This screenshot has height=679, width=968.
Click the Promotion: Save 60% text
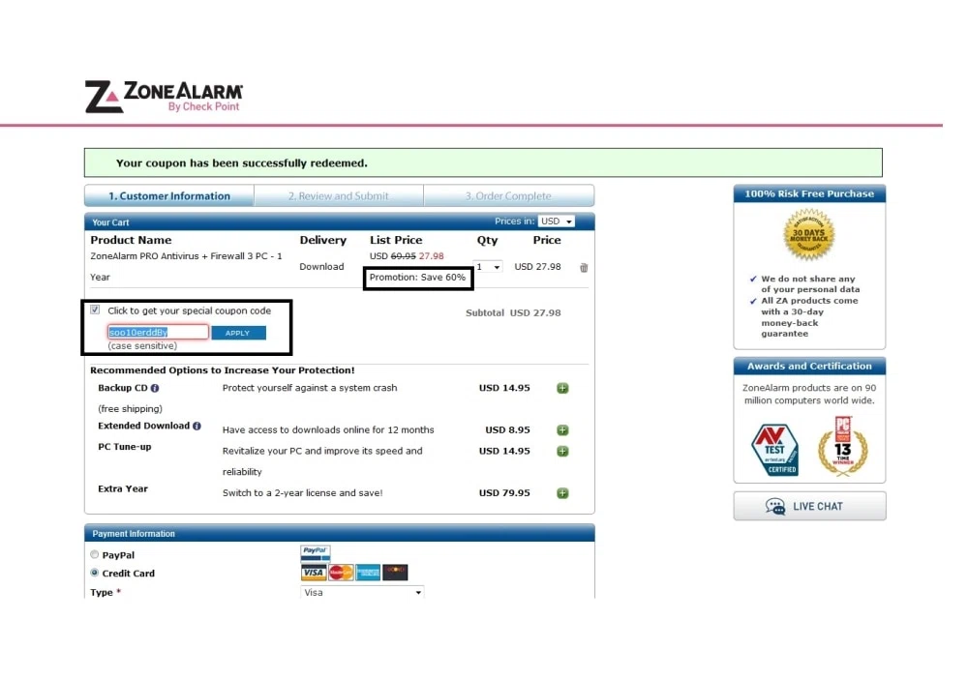pyautogui.click(x=417, y=278)
